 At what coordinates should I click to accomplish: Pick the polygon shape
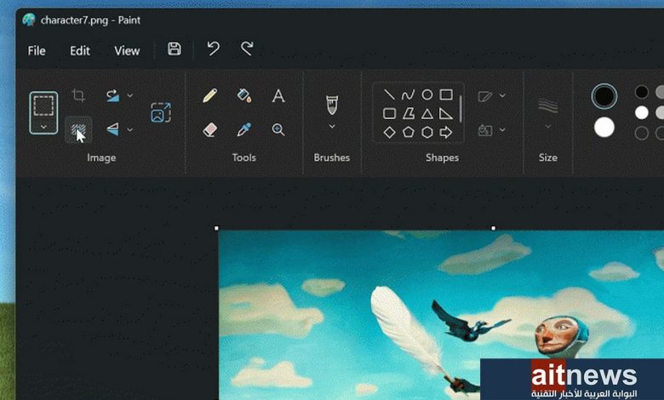click(409, 113)
